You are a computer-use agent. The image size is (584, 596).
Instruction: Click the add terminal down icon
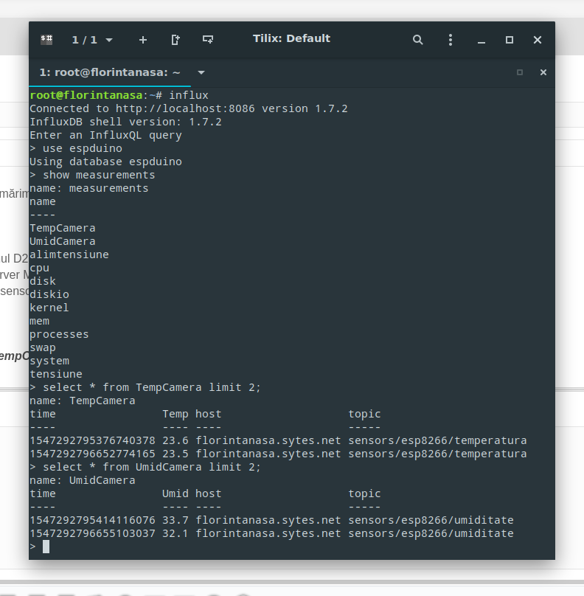tap(208, 40)
